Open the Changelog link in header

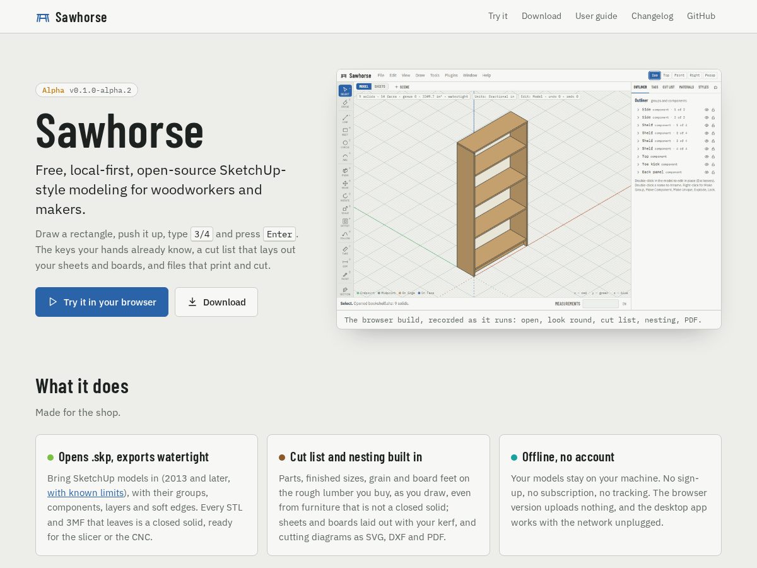click(x=652, y=16)
